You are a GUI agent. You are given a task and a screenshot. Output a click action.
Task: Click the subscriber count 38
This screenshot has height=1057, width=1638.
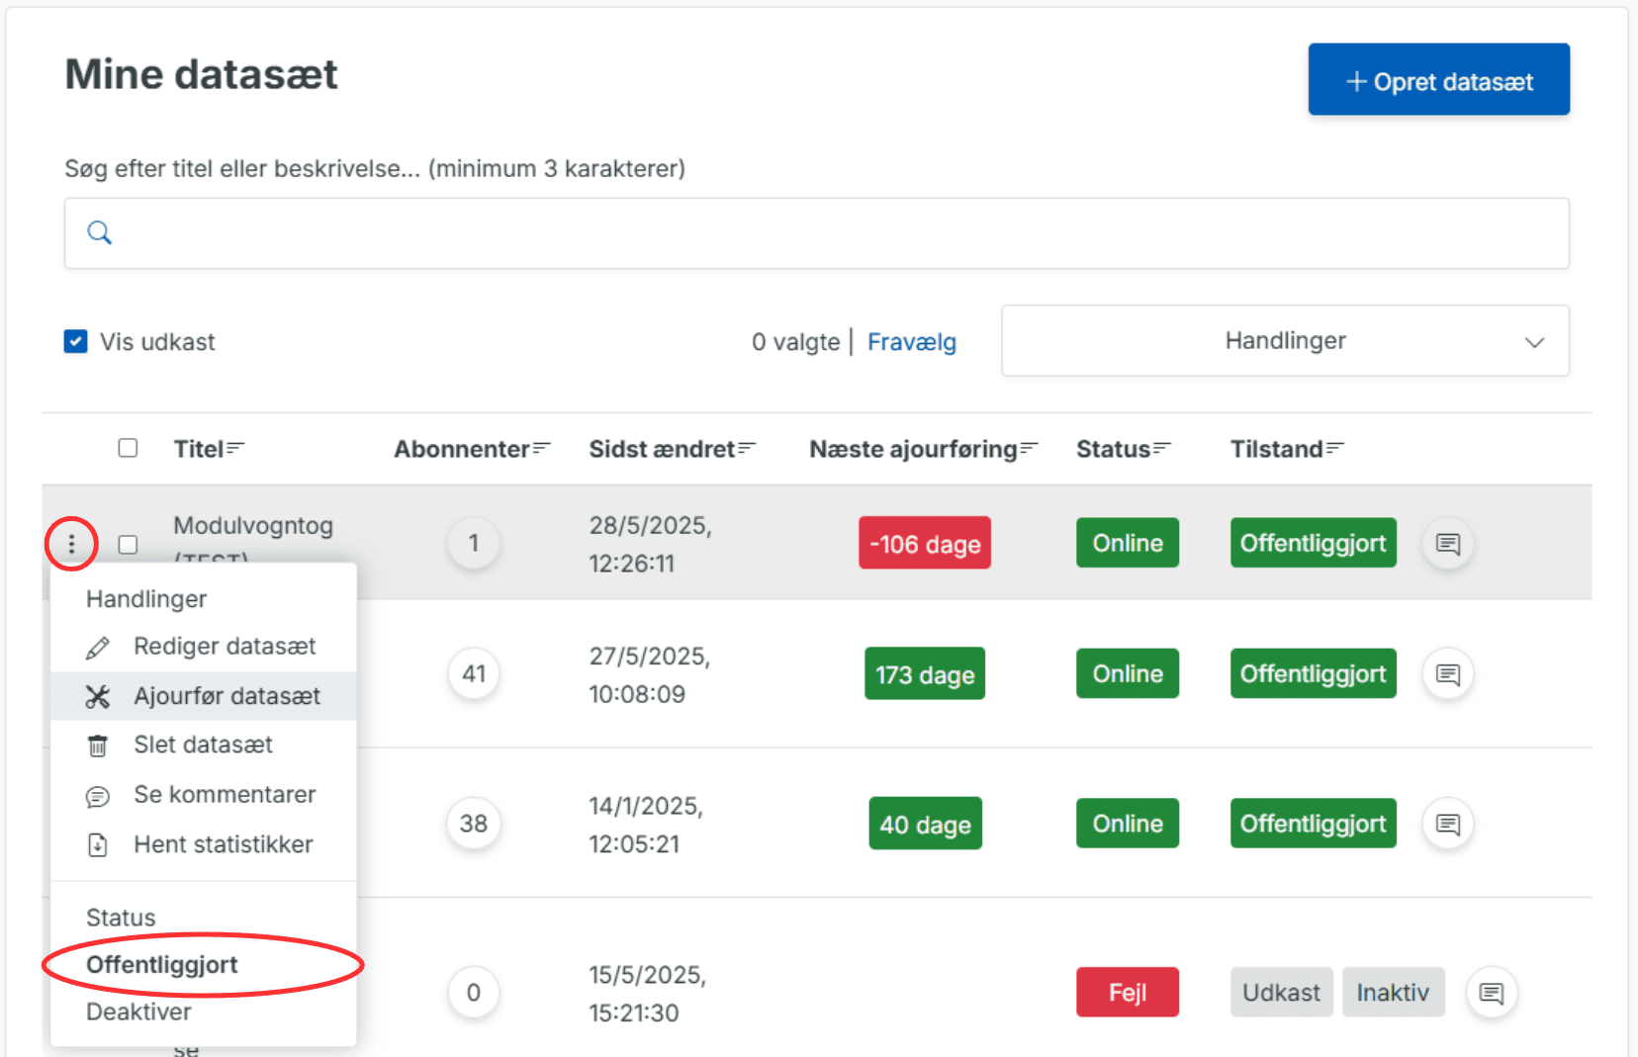pyautogui.click(x=474, y=824)
